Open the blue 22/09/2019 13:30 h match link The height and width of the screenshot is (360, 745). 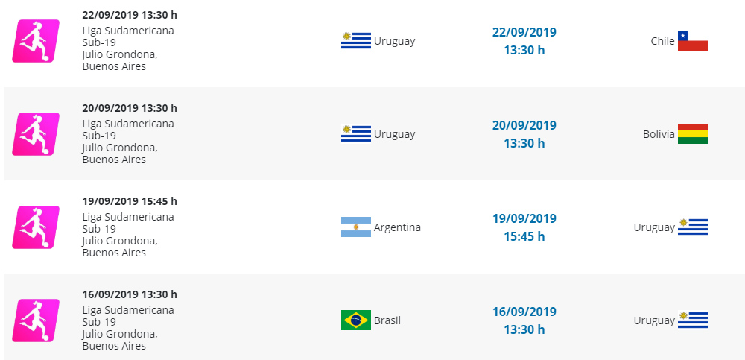tap(524, 41)
